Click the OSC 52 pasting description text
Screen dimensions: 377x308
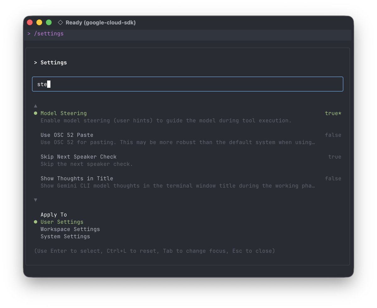[x=178, y=142]
